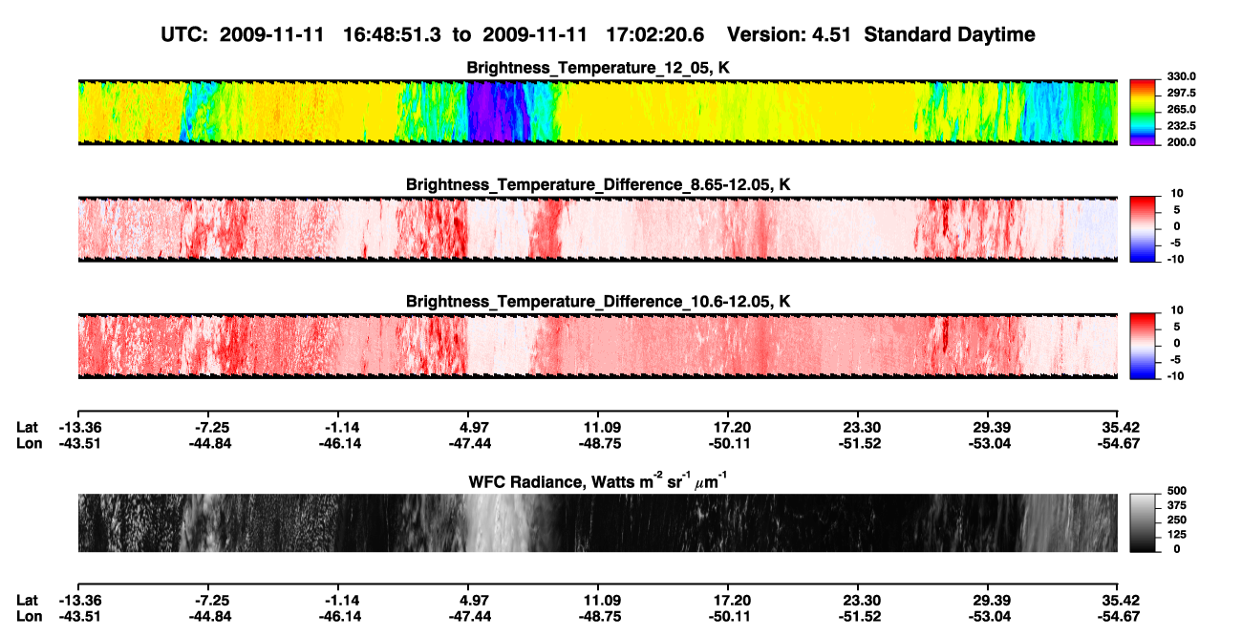Select the 10.6-12.05 temperature difference image strip
This screenshot has width=1242, height=637.
(x=597, y=345)
